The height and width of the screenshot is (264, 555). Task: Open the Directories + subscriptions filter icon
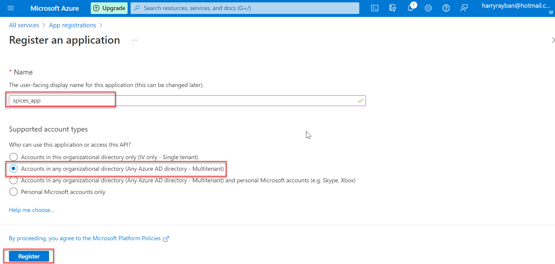393,8
